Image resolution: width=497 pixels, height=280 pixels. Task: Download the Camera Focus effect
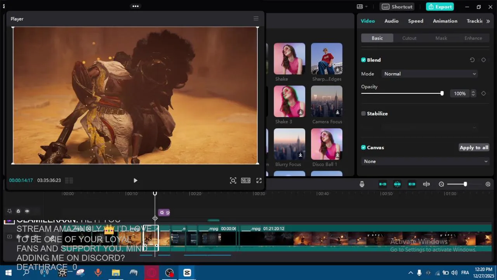337,112
